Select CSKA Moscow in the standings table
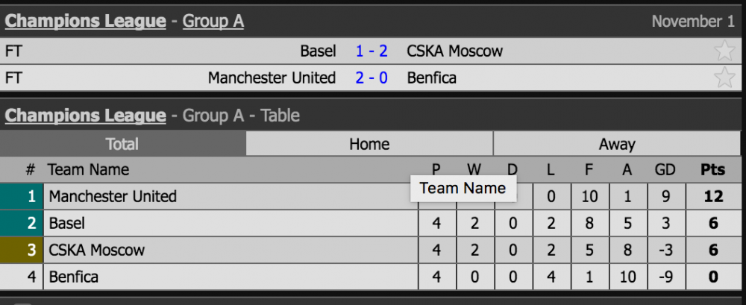The height and width of the screenshot is (305, 746). tap(96, 251)
